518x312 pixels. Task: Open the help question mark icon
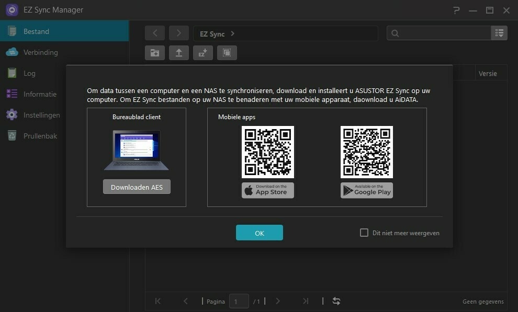pyautogui.click(x=456, y=10)
